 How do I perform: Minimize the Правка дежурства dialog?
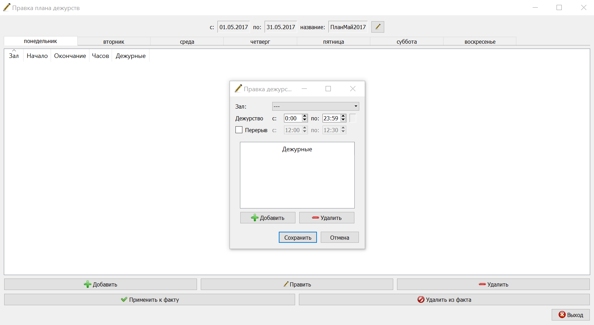[x=304, y=89]
